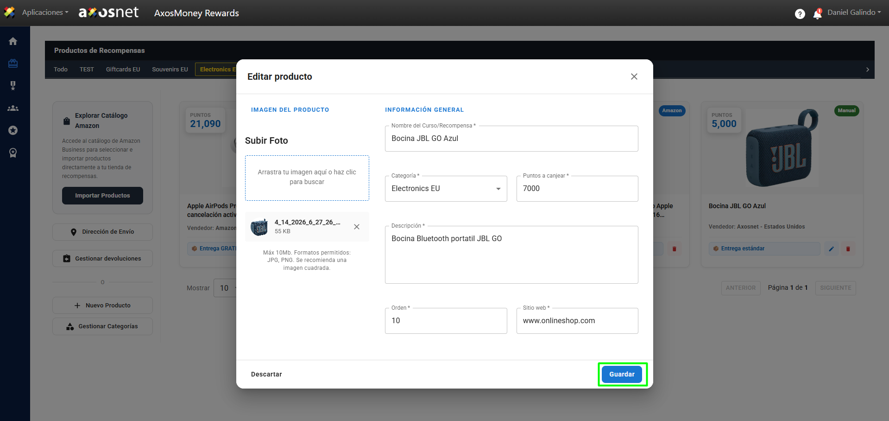Close the Editar producto dialog

click(x=634, y=77)
